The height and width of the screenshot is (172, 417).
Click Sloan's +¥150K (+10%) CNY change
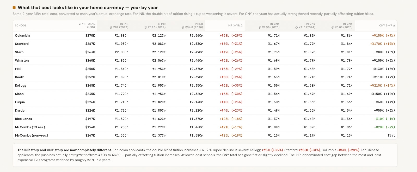click(x=382, y=94)
